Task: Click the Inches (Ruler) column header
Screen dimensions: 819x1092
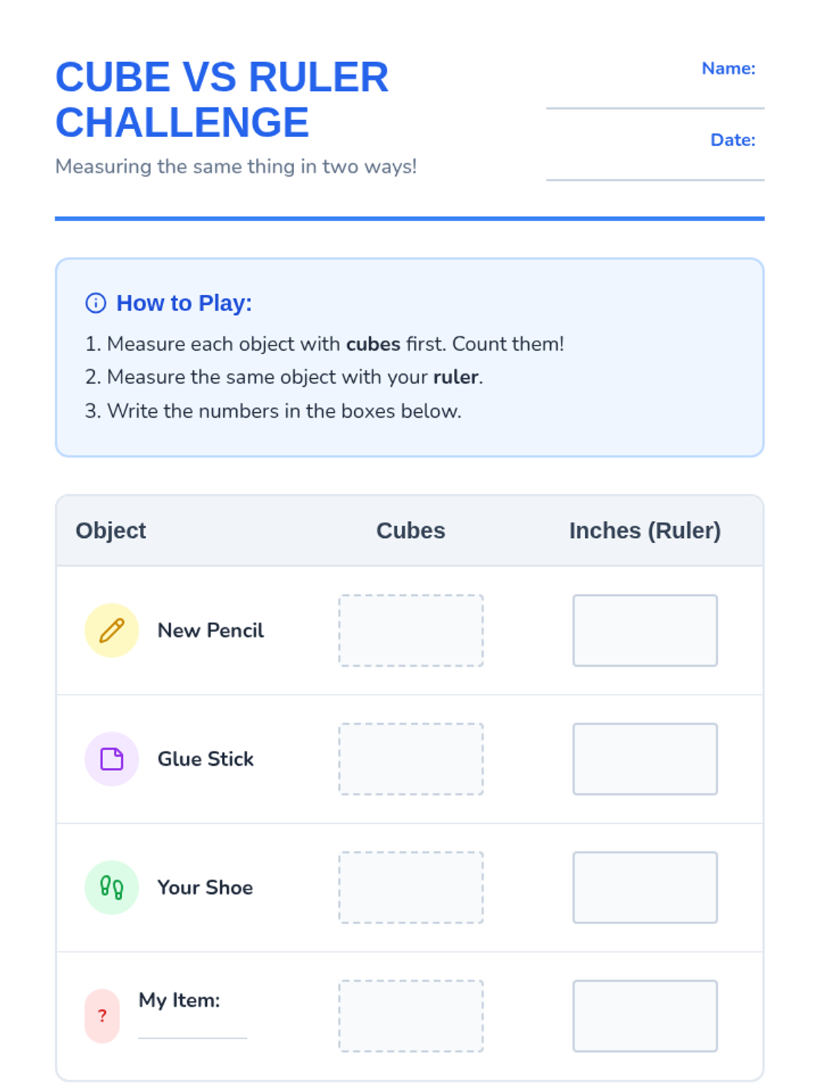Action: [644, 530]
